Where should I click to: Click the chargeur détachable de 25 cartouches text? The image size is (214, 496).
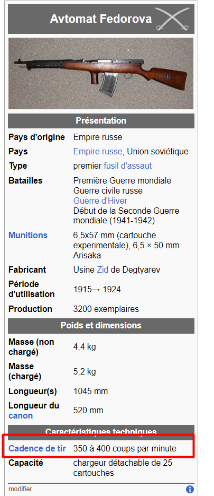click(x=123, y=468)
